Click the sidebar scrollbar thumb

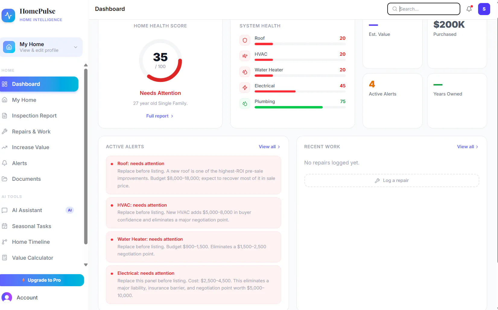click(x=86, y=156)
